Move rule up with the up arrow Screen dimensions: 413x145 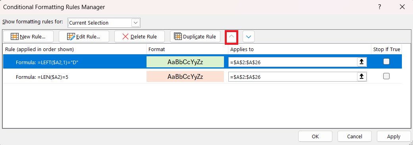[x=232, y=37]
